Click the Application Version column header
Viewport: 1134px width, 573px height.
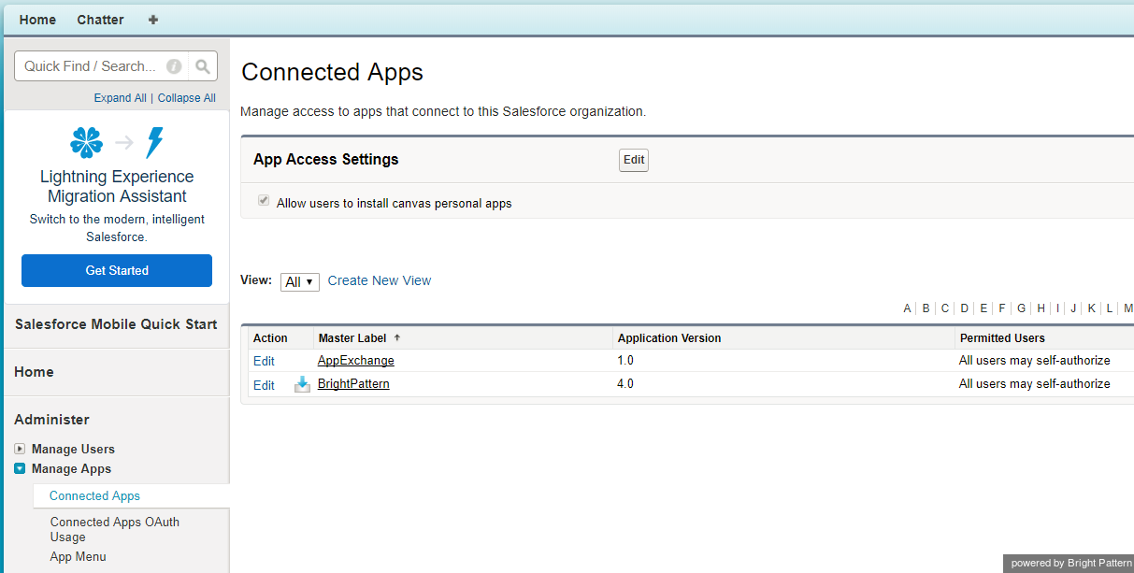669,338
